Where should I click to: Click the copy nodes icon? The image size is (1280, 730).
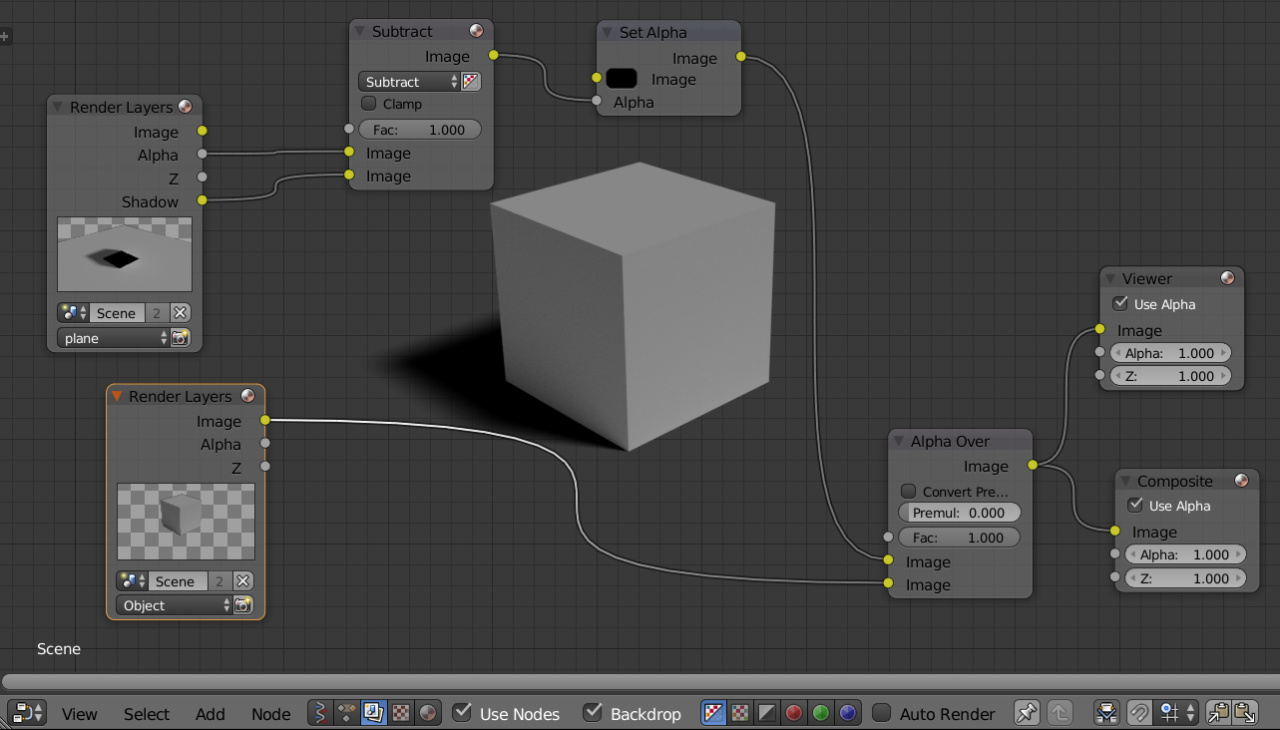(x=1216, y=712)
